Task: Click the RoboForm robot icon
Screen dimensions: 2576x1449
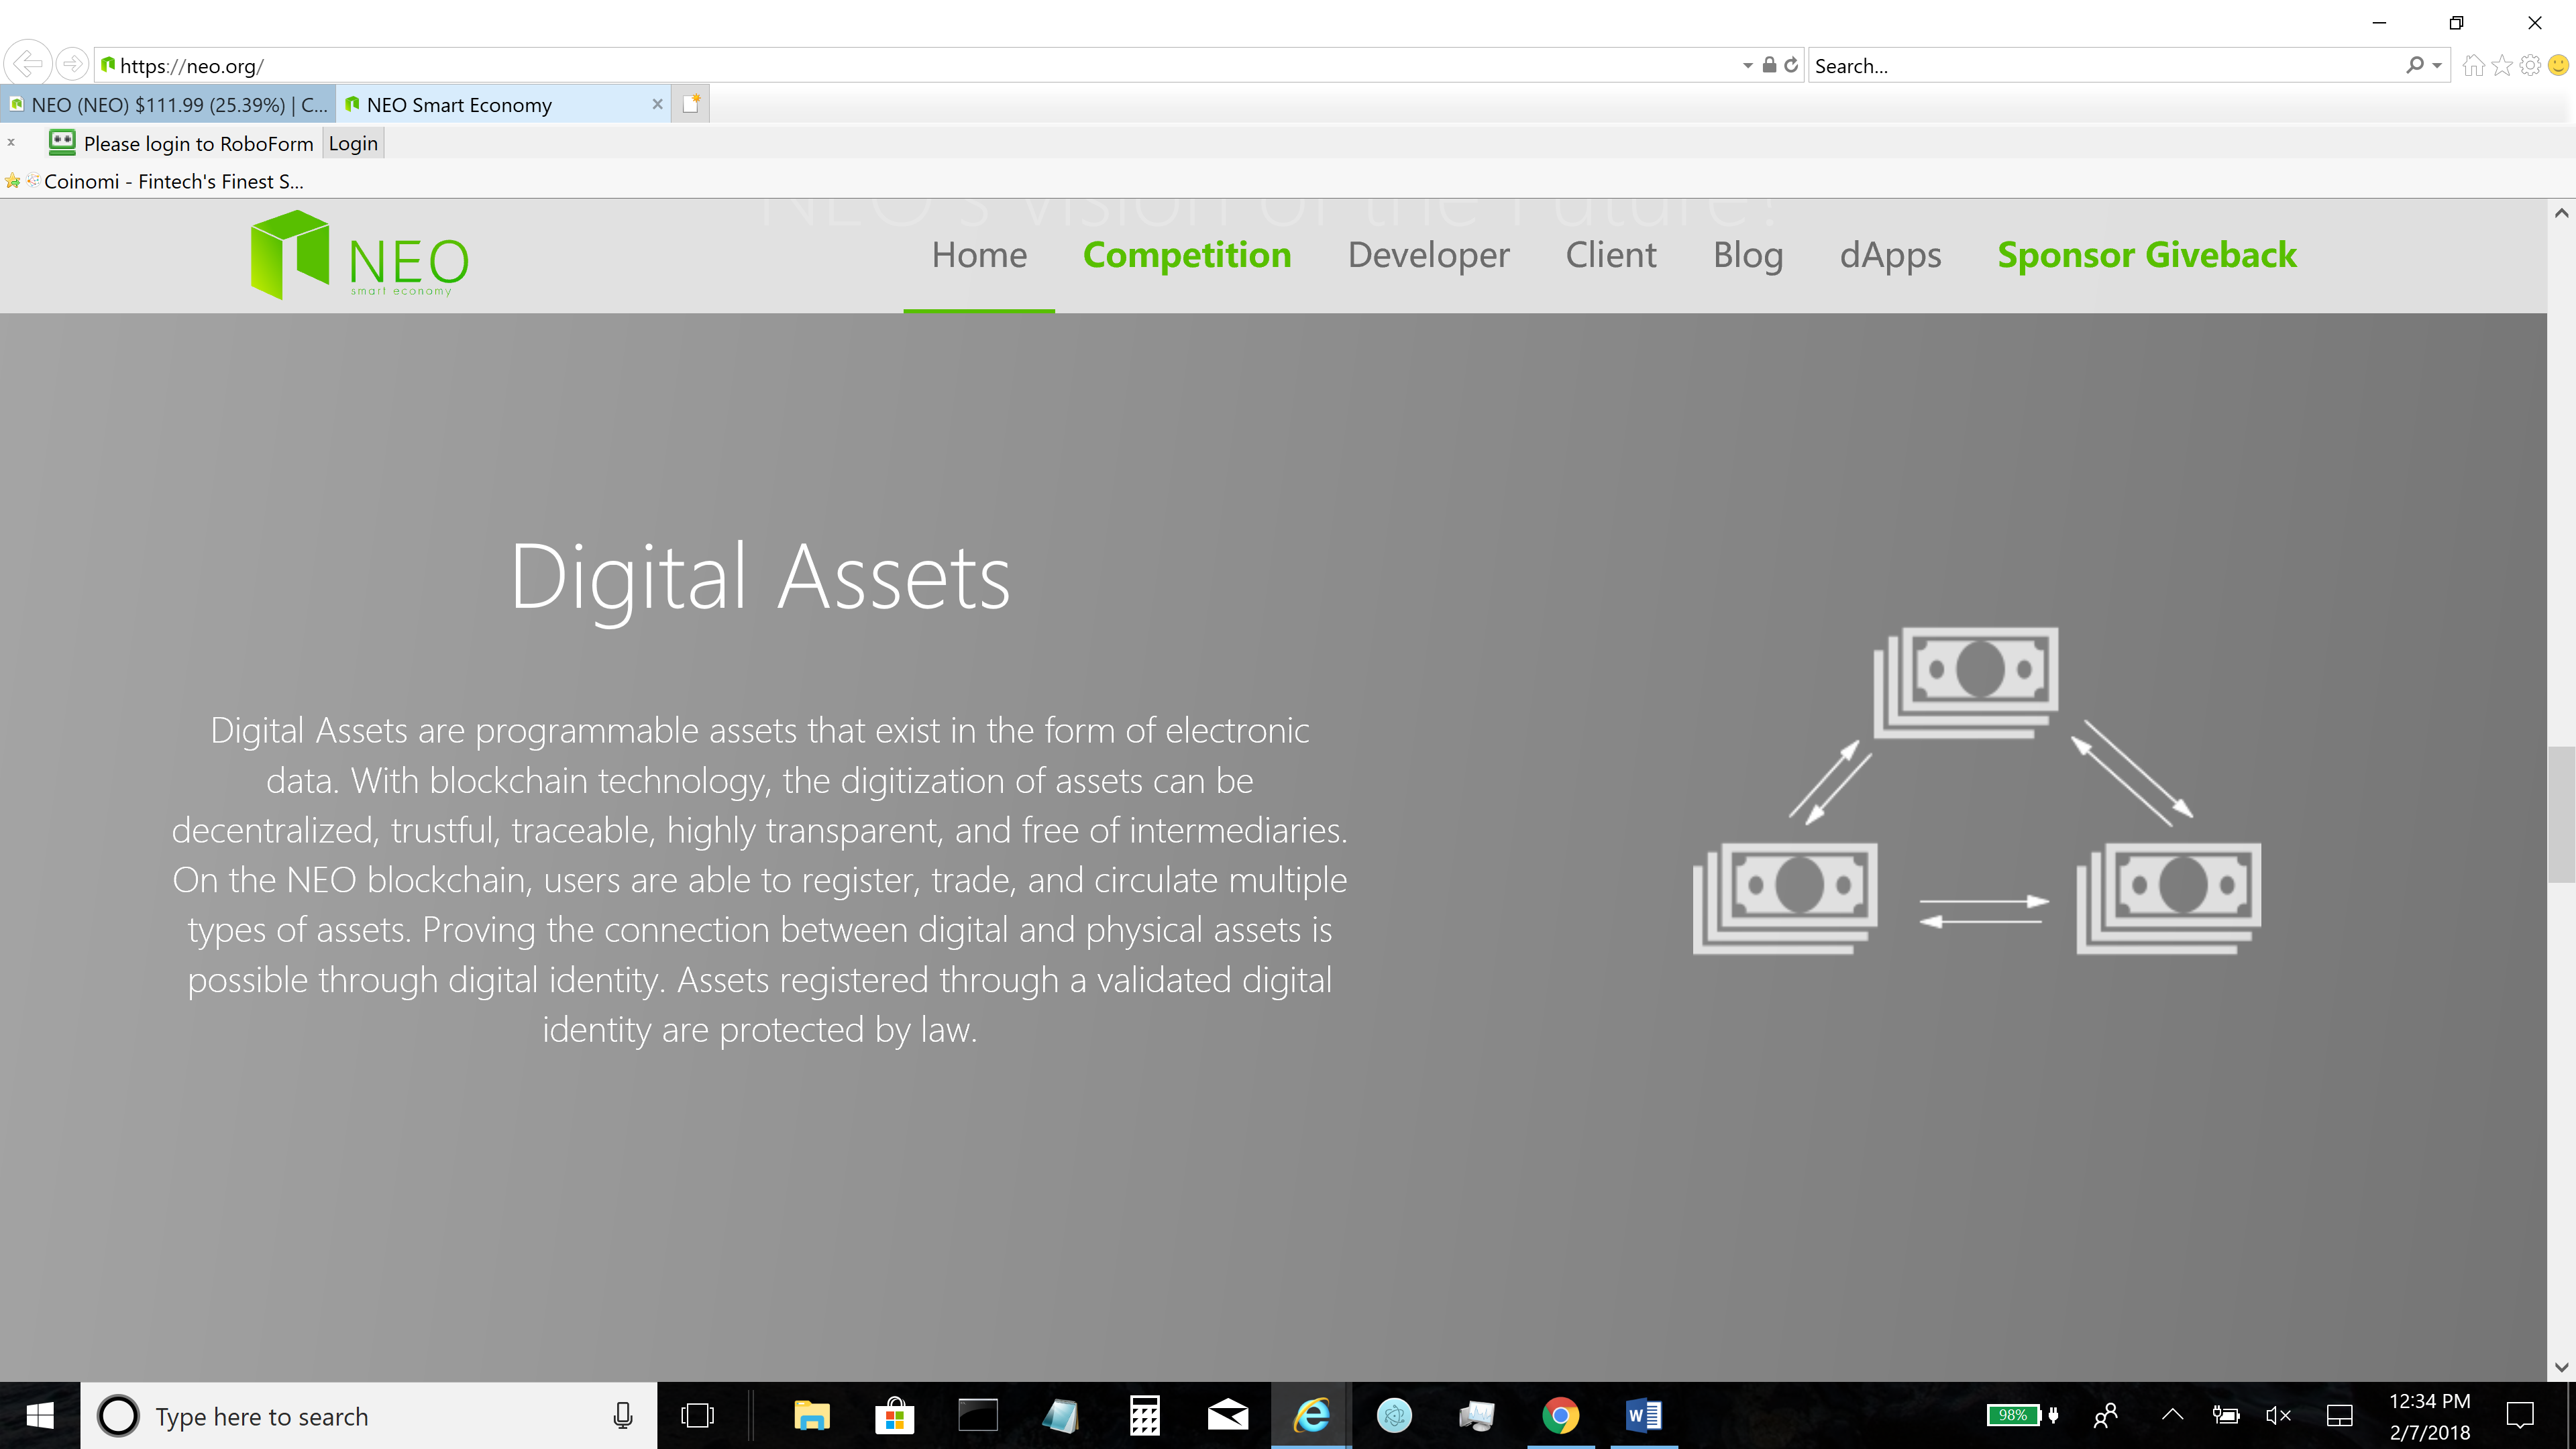Action: (x=62, y=143)
